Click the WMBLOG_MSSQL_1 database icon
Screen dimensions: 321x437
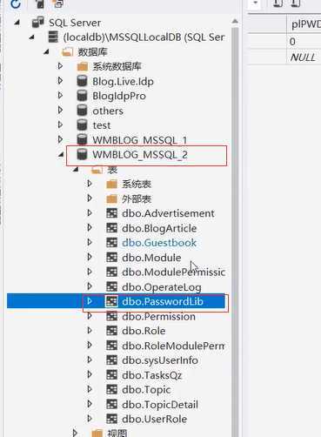click(x=82, y=139)
